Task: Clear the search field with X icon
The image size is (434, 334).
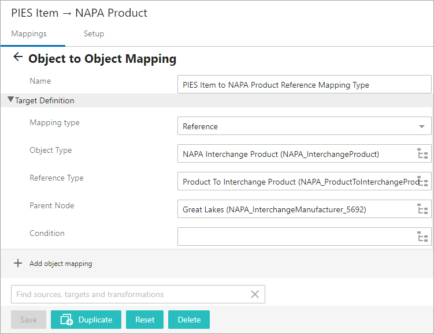Action: 255,294
